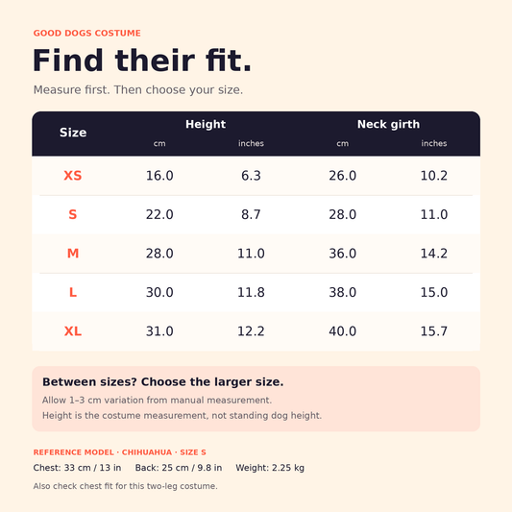Click the Back 25 cm measurement text
The width and height of the screenshot is (512, 512).
179,468
